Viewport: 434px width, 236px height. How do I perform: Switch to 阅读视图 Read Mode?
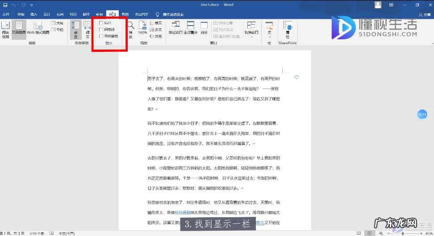(x=5, y=29)
